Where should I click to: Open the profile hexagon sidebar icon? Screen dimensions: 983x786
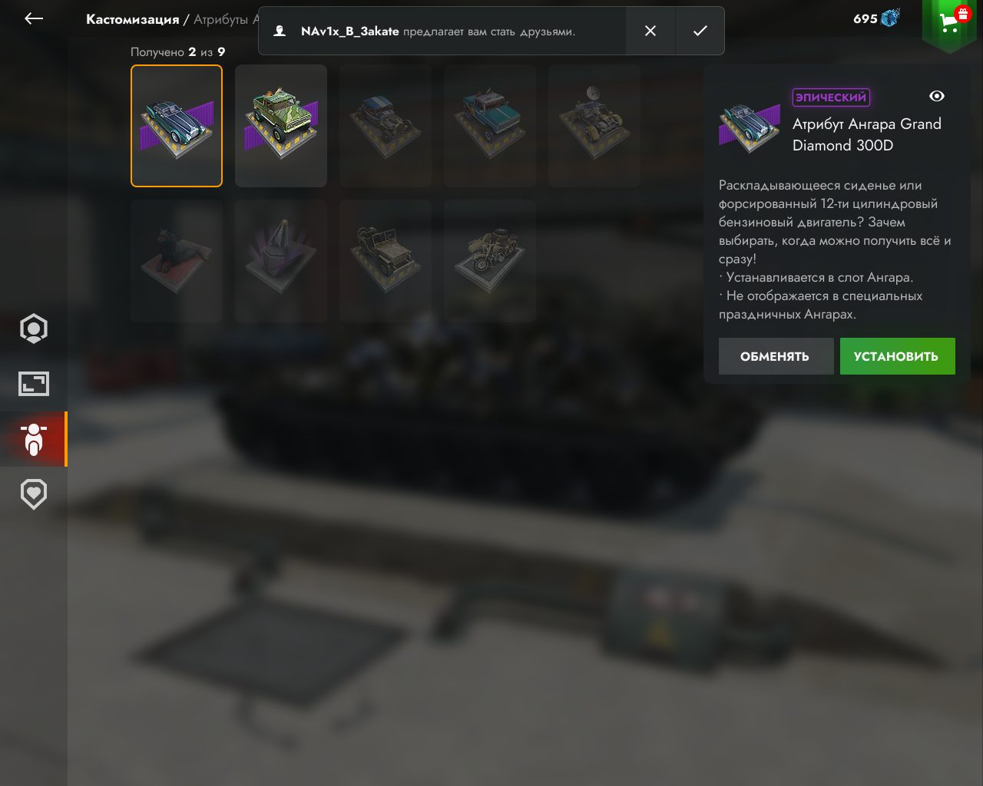[x=34, y=329]
